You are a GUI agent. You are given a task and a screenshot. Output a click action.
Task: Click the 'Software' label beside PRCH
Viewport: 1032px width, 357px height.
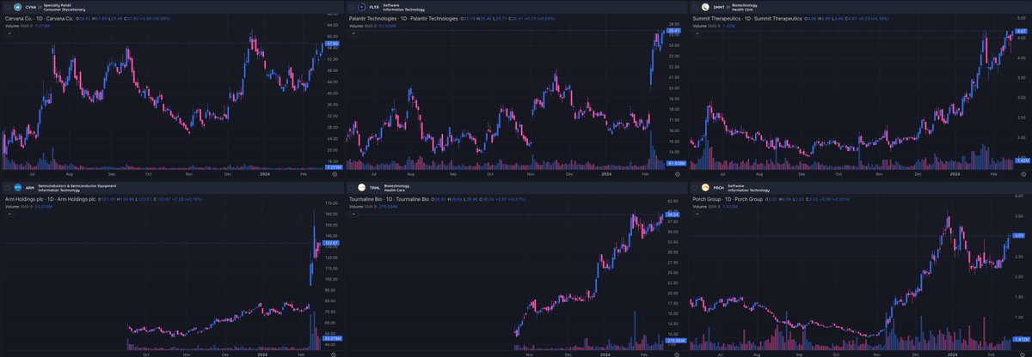735,185
